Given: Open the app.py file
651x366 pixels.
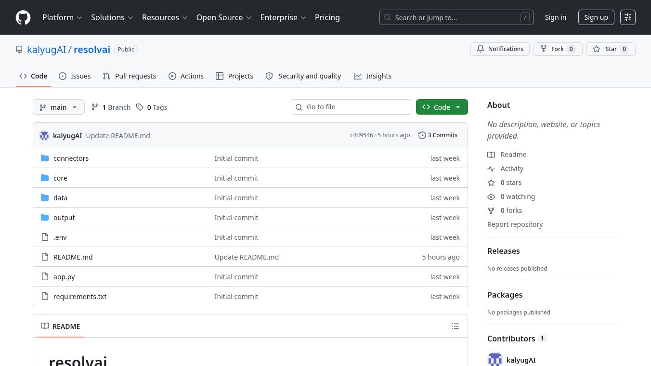Looking at the screenshot, I should (64, 277).
